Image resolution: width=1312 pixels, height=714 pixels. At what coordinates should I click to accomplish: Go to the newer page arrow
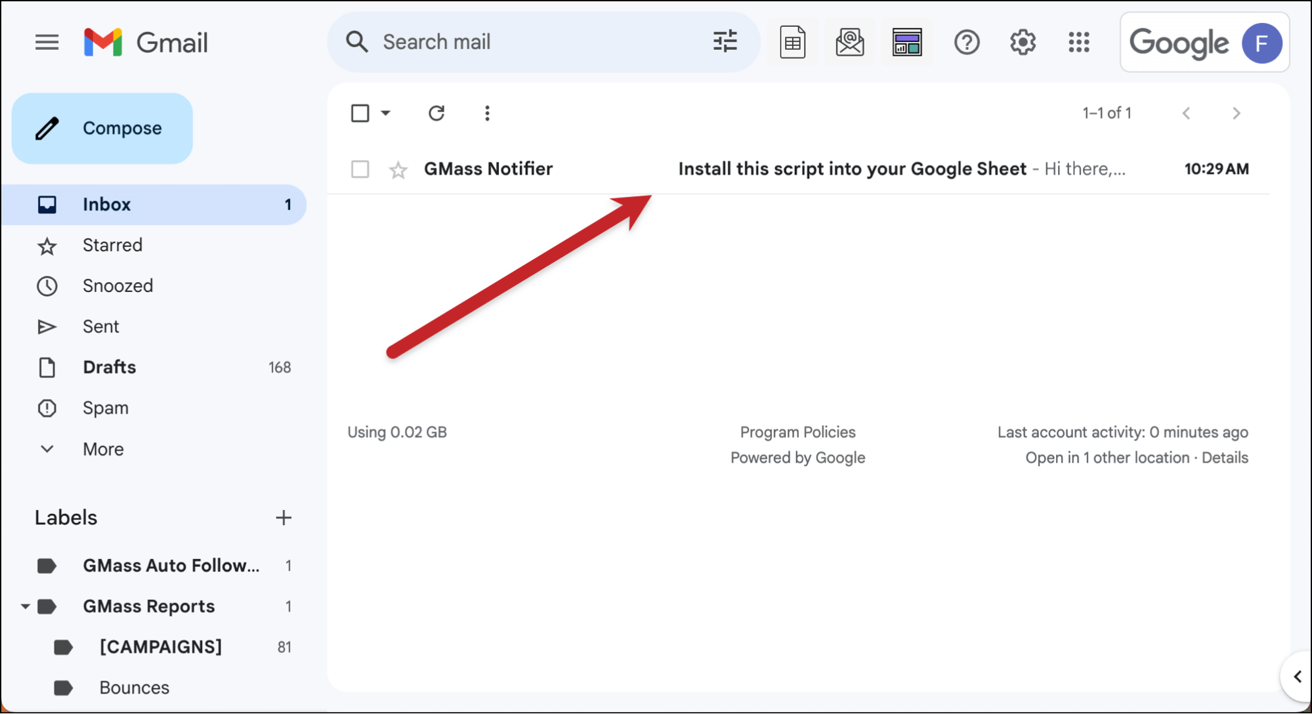tap(1186, 113)
